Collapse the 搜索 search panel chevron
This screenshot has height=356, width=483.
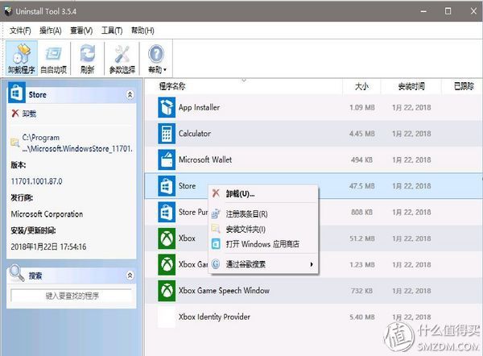[130, 275]
